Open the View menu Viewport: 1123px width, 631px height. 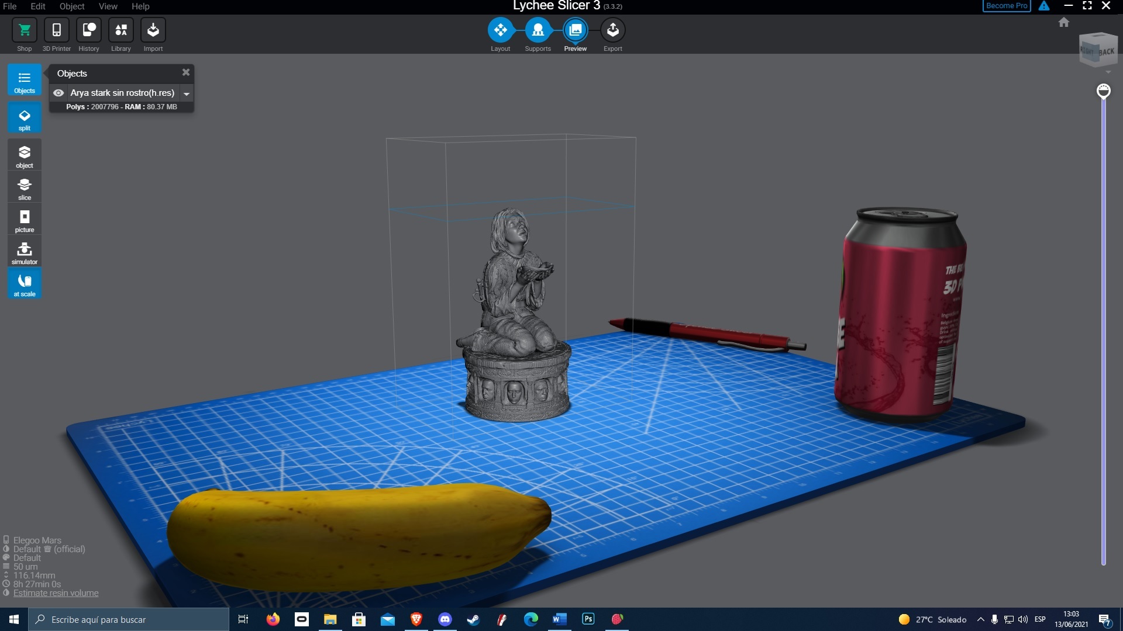108,6
